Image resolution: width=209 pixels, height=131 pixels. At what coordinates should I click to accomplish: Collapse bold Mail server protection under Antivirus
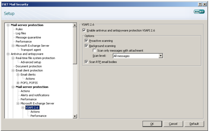pos(13,87)
